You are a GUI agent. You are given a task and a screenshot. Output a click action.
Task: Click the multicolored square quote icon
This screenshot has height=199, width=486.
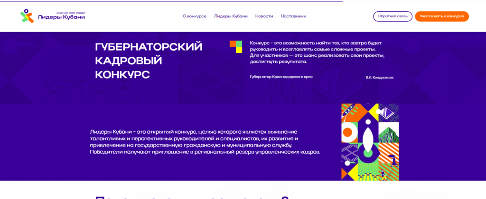[x=236, y=46]
